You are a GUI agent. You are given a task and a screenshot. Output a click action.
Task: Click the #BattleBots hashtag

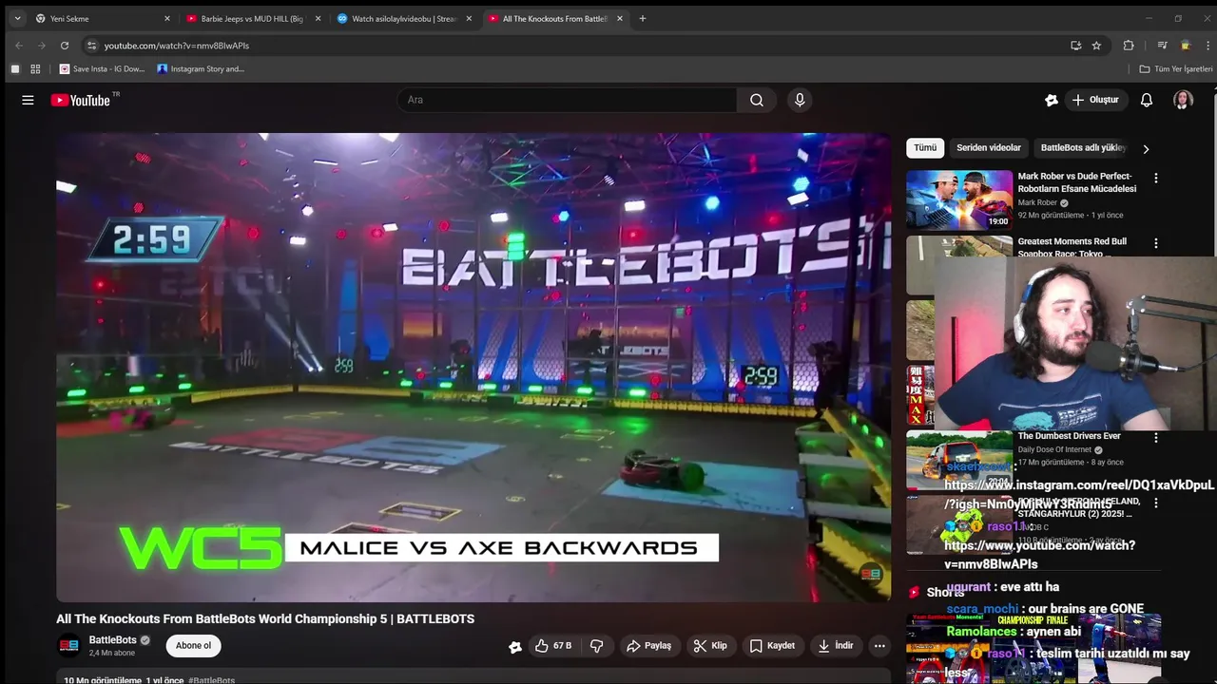pyautogui.click(x=212, y=679)
